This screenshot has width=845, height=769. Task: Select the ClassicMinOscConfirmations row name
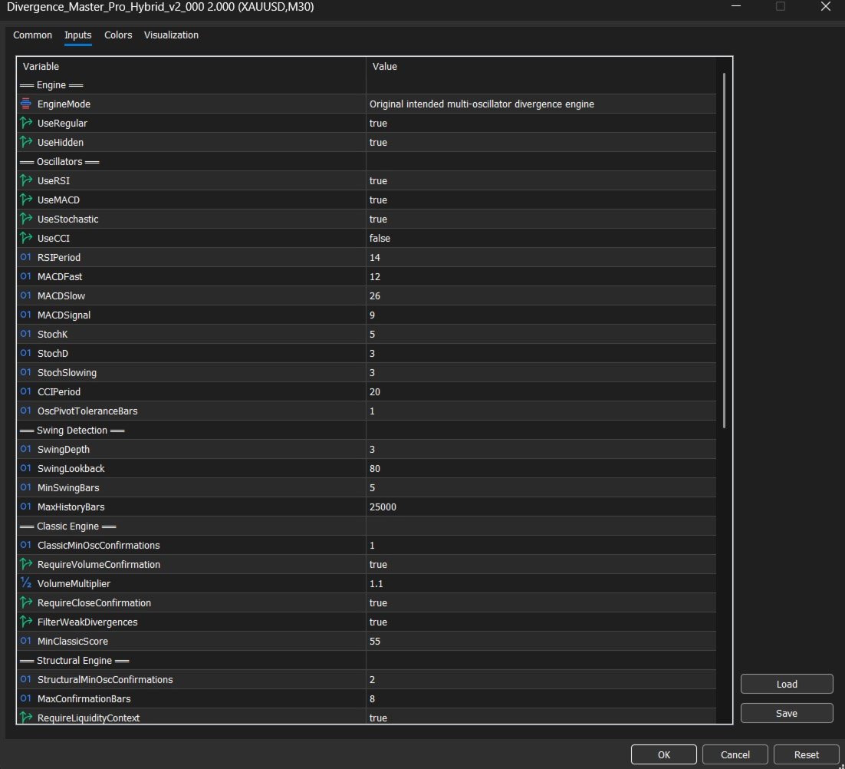pos(99,545)
